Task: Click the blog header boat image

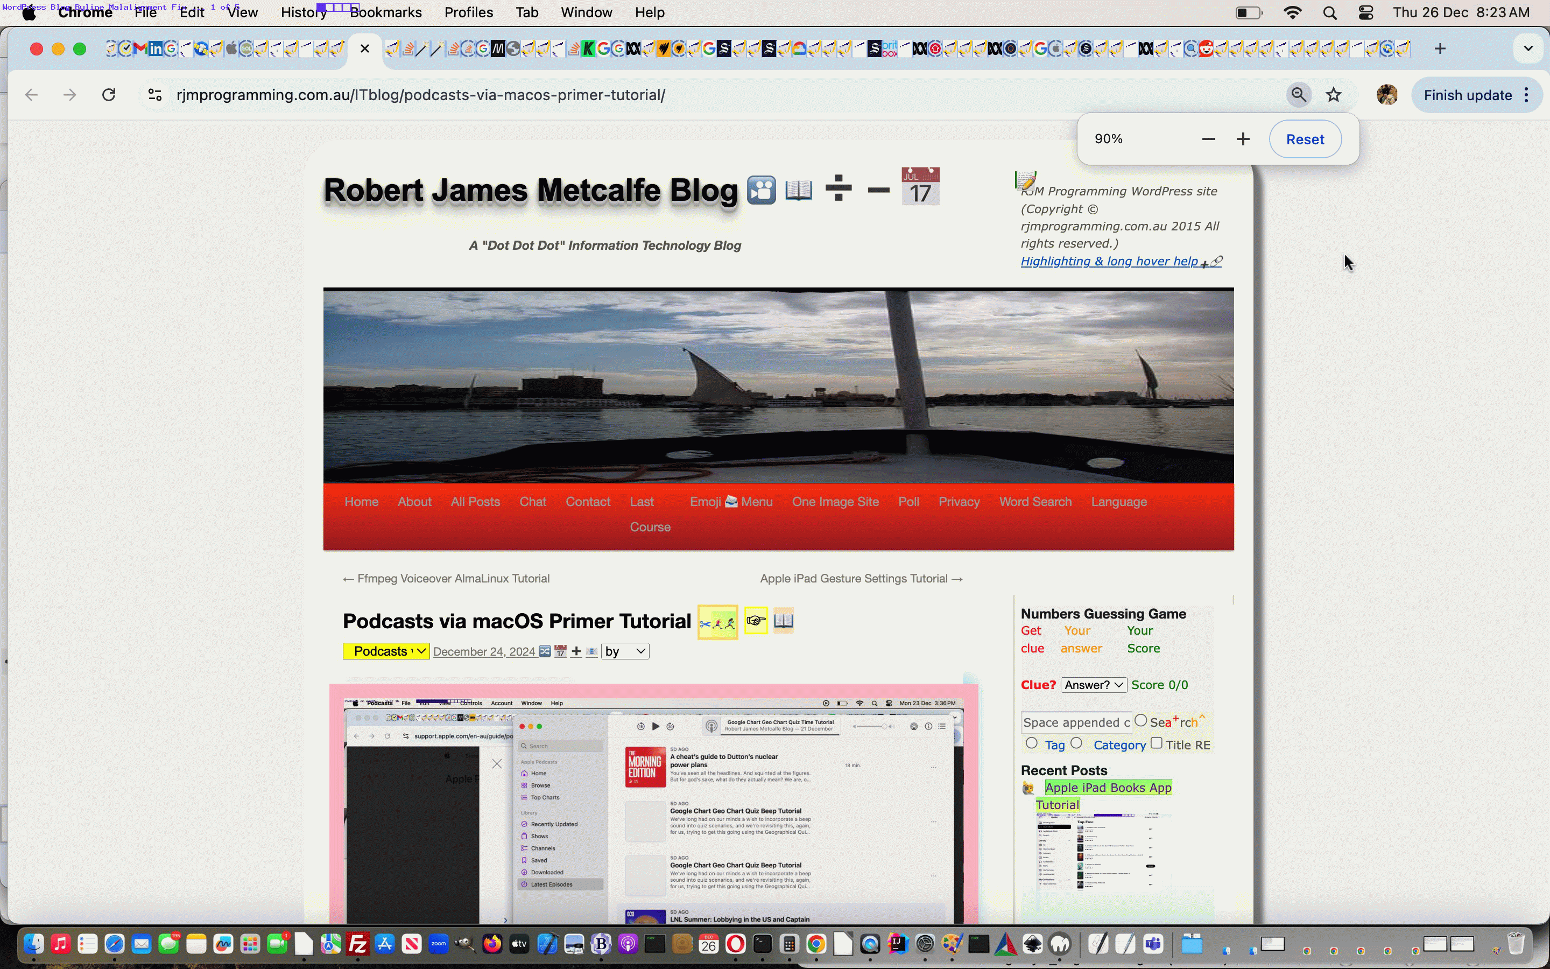Action: (778, 387)
